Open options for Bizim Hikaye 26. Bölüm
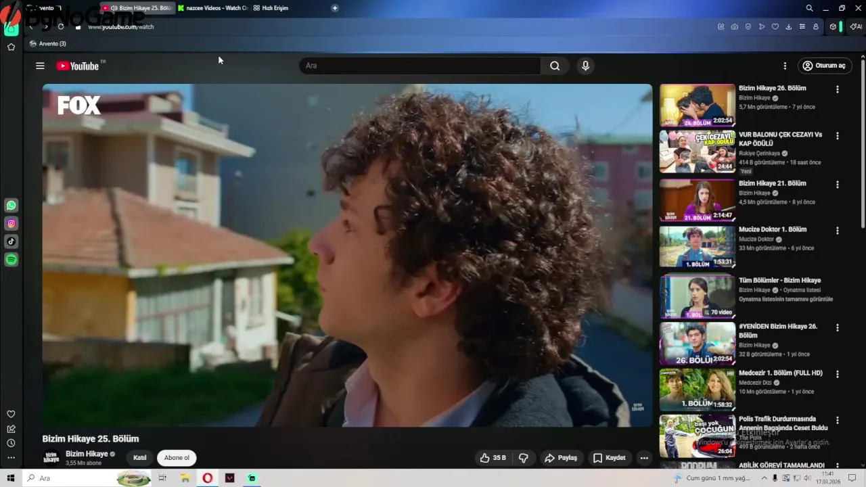 (838, 89)
